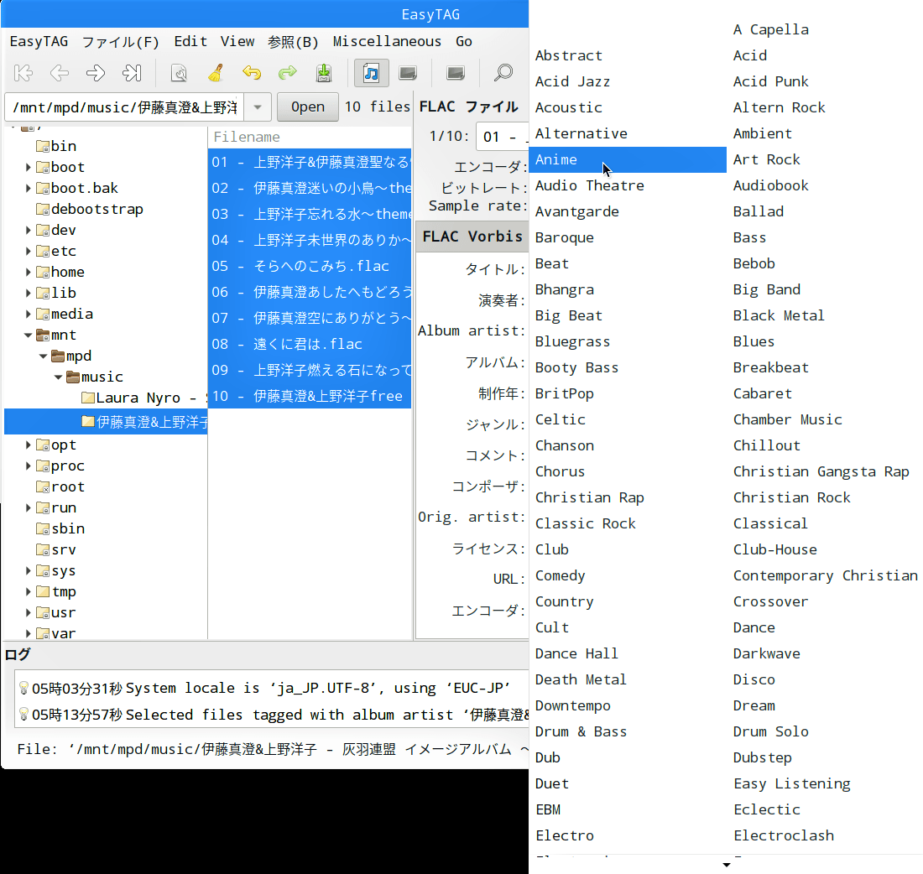Choose Anime from the genre list
Viewport: 923px width, 874px height.
556,159
